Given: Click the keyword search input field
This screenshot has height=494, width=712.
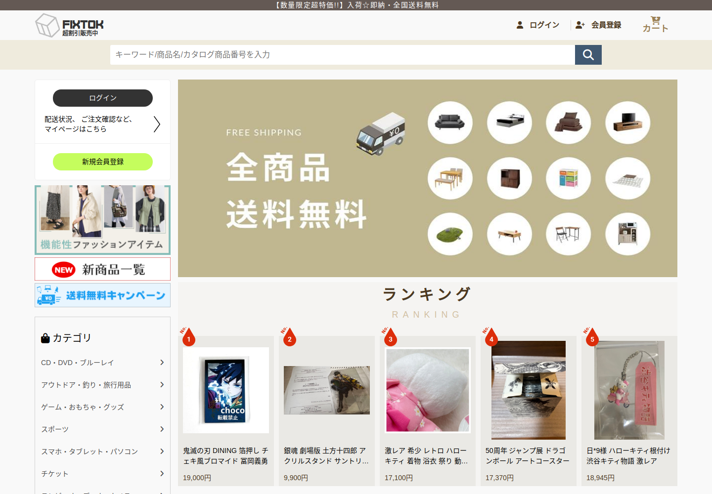Looking at the screenshot, I should (343, 55).
